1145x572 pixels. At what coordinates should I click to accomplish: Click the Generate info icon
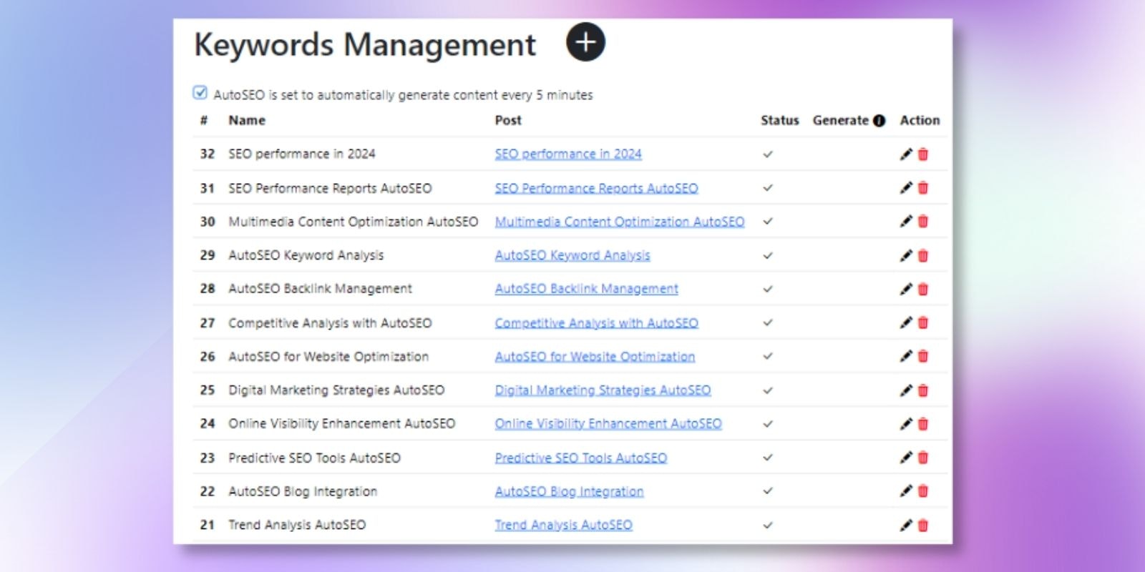click(879, 121)
